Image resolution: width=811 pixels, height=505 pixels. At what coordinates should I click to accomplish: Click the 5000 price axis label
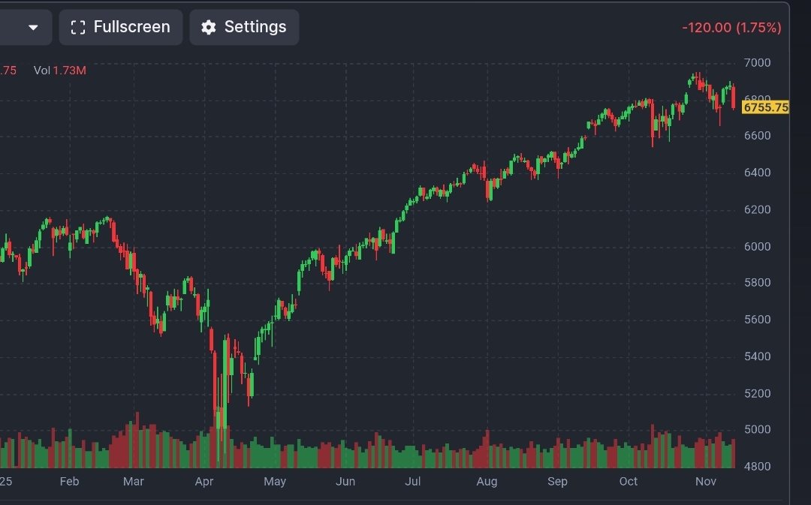point(757,429)
